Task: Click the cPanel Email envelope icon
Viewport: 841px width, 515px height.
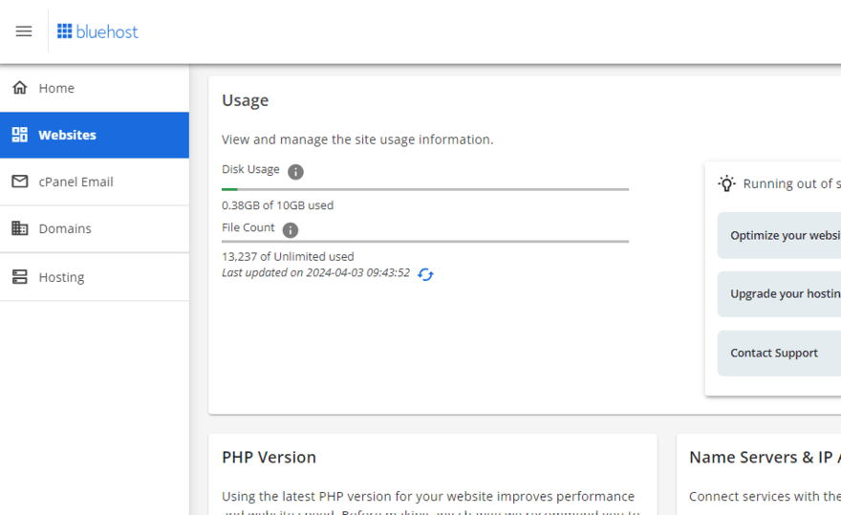Action: pyautogui.click(x=20, y=182)
